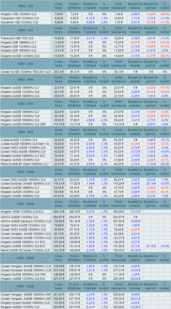Click the -5,07 € two-week difference value
The width and height of the screenshot is (171, 309).
(90, 212)
